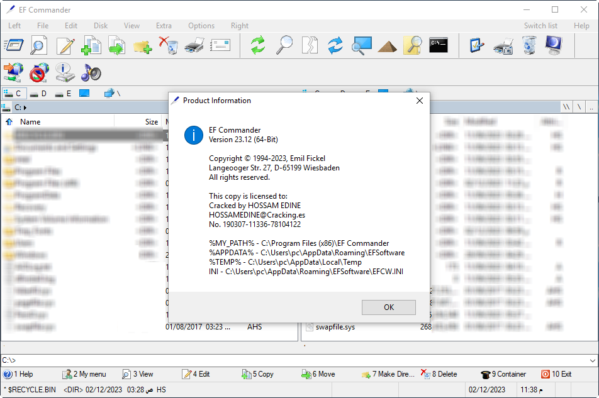The width and height of the screenshot is (599, 398).
Task: Click the 10 Exit function button
Action: coord(556,374)
